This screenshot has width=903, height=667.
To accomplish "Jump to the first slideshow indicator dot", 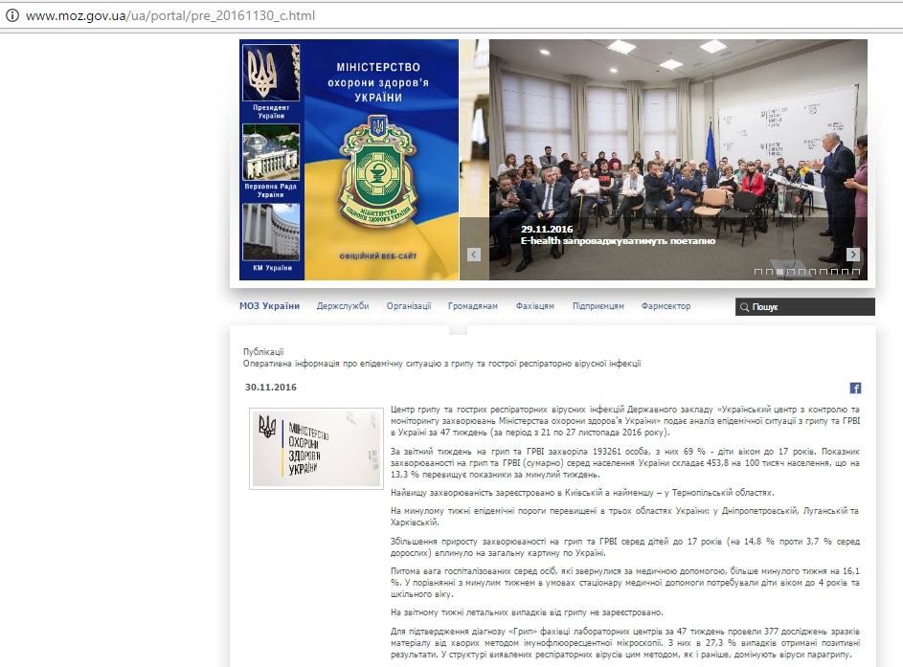I will (x=758, y=272).
